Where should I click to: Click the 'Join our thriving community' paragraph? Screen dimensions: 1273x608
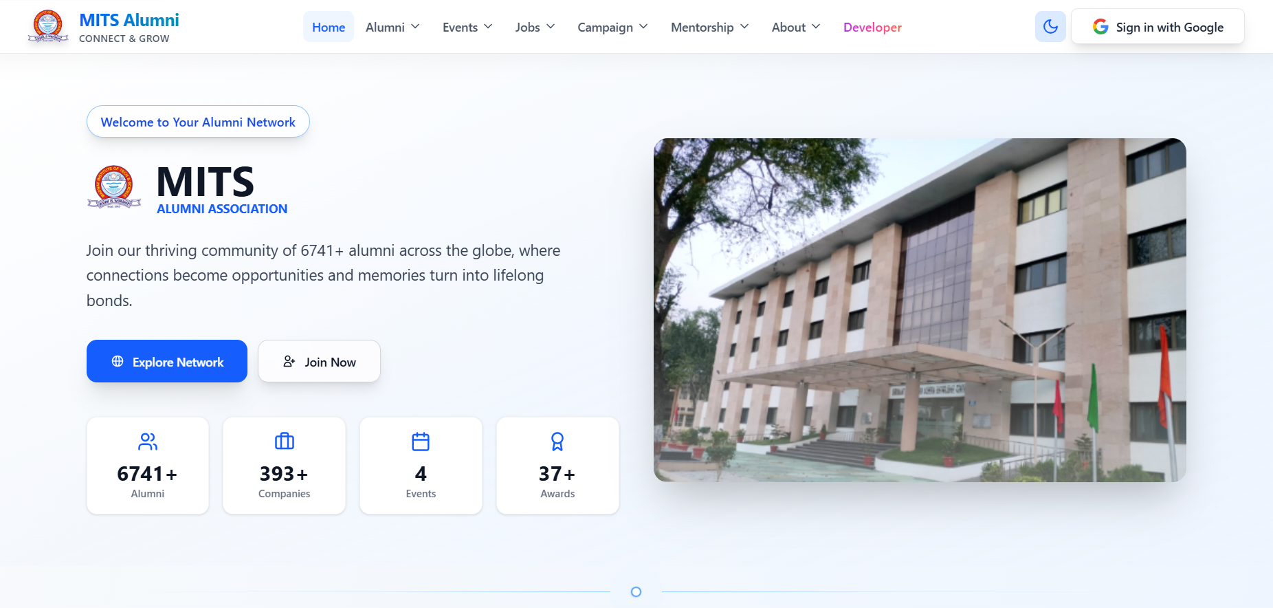(323, 275)
